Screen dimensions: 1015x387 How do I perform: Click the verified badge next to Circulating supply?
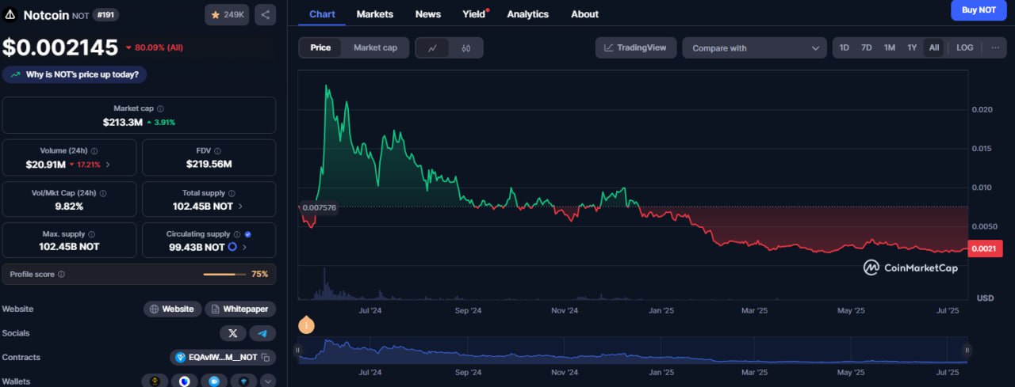click(248, 234)
